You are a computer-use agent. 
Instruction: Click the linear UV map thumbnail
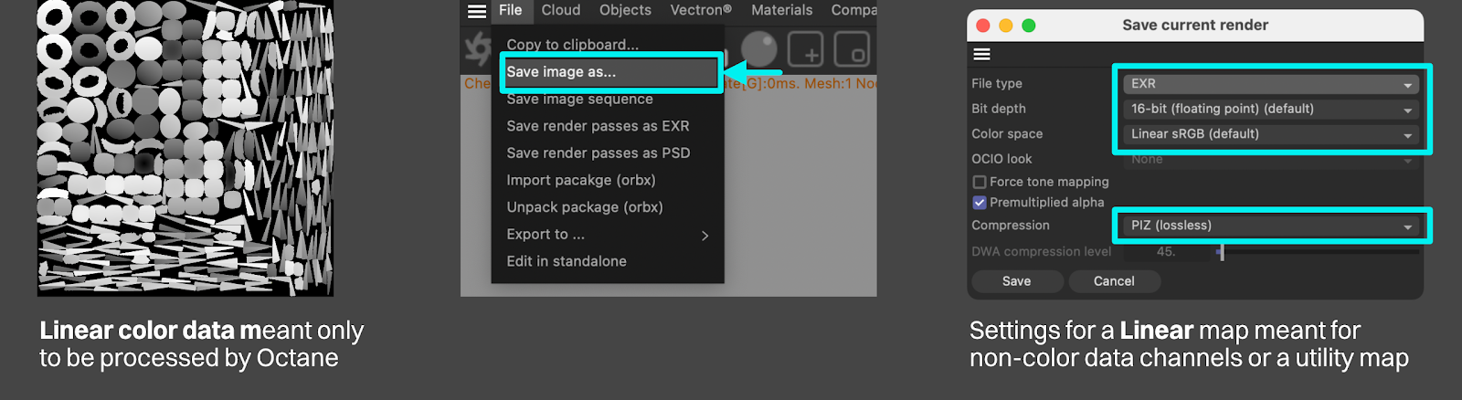point(185,148)
